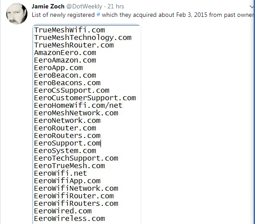Screen dimensions: 255x224
Task: Open the 21 hrs timestamp link
Action: pos(116,7)
